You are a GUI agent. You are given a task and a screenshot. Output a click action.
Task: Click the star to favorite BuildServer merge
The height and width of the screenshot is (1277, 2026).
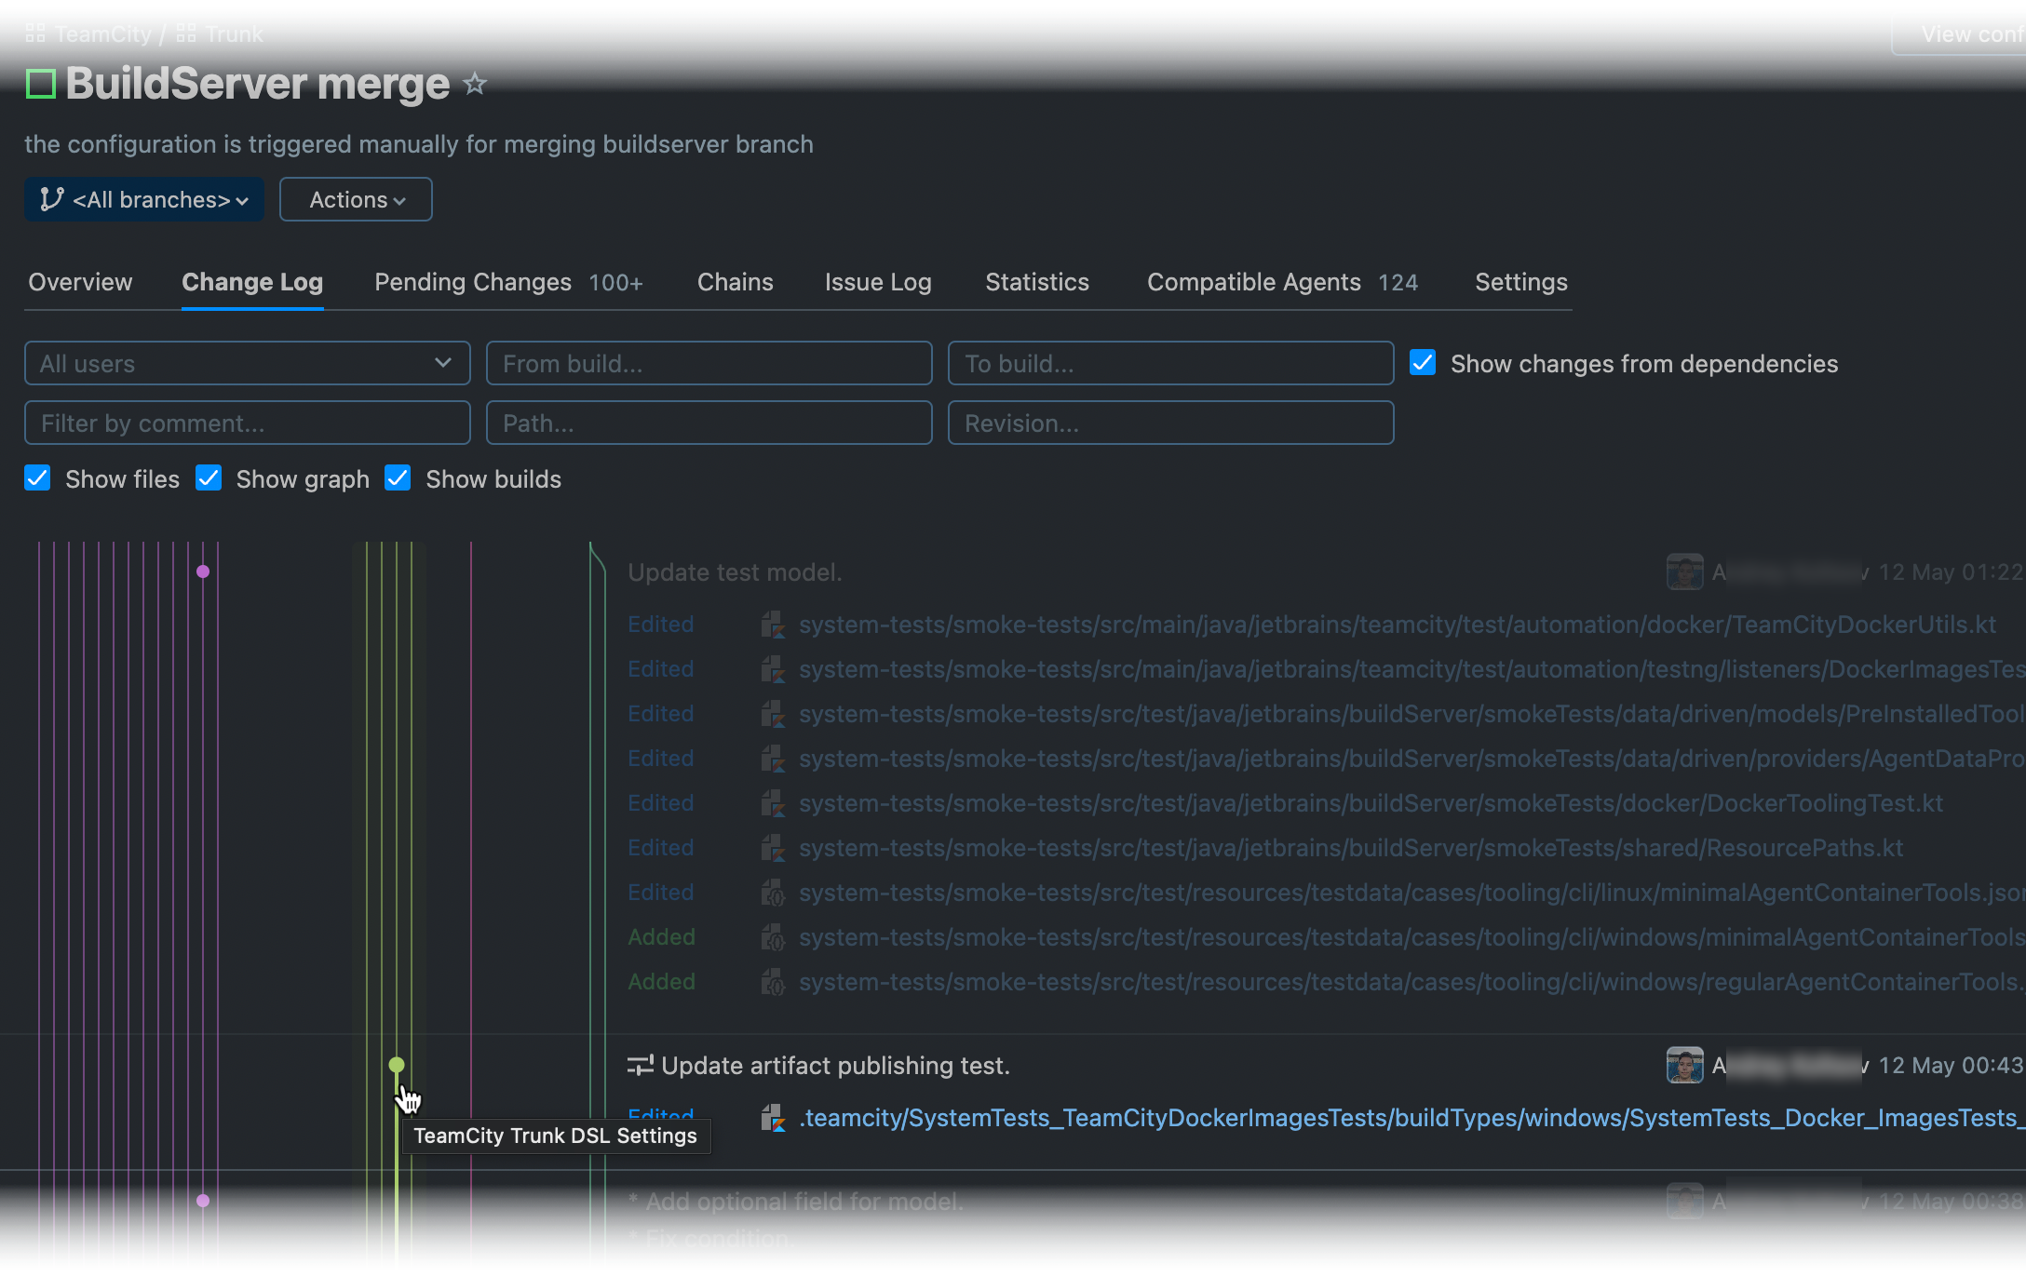[476, 84]
